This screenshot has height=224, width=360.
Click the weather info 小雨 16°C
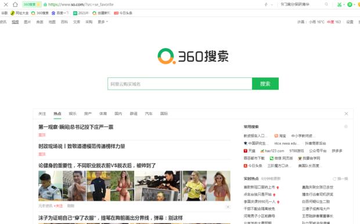point(316,22)
